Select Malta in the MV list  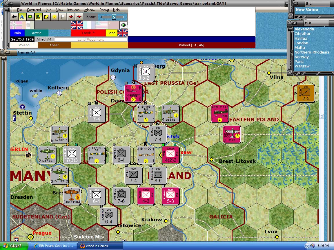click(x=300, y=48)
